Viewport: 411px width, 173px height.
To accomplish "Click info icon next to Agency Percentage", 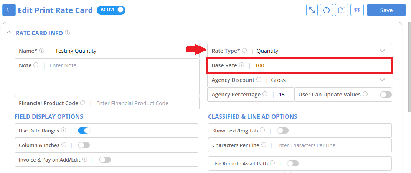I will click(x=265, y=94).
